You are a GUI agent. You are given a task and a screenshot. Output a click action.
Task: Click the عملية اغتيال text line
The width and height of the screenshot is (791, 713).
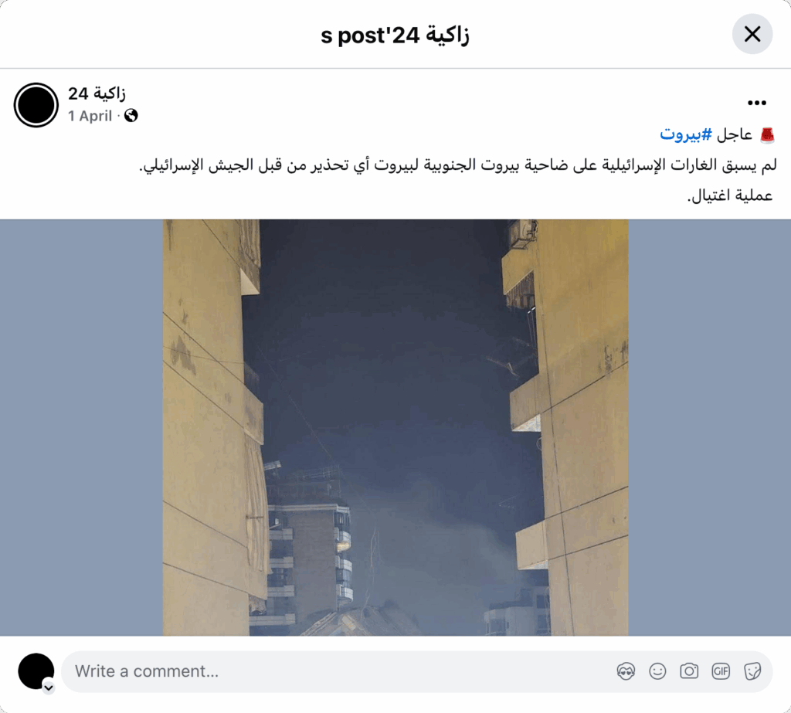730,195
